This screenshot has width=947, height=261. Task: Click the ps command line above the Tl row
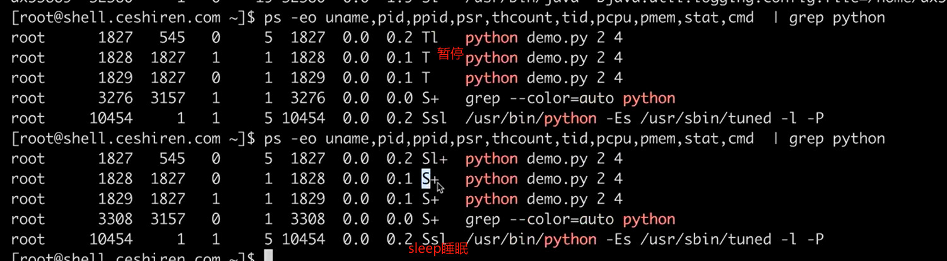[x=573, y=18]
